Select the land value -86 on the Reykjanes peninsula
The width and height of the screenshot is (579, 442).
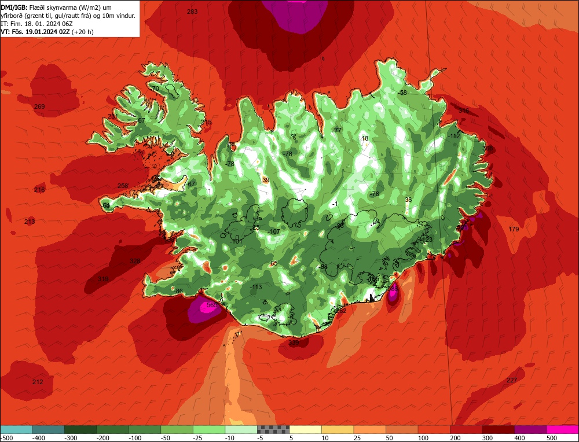[x=178, y=292]
